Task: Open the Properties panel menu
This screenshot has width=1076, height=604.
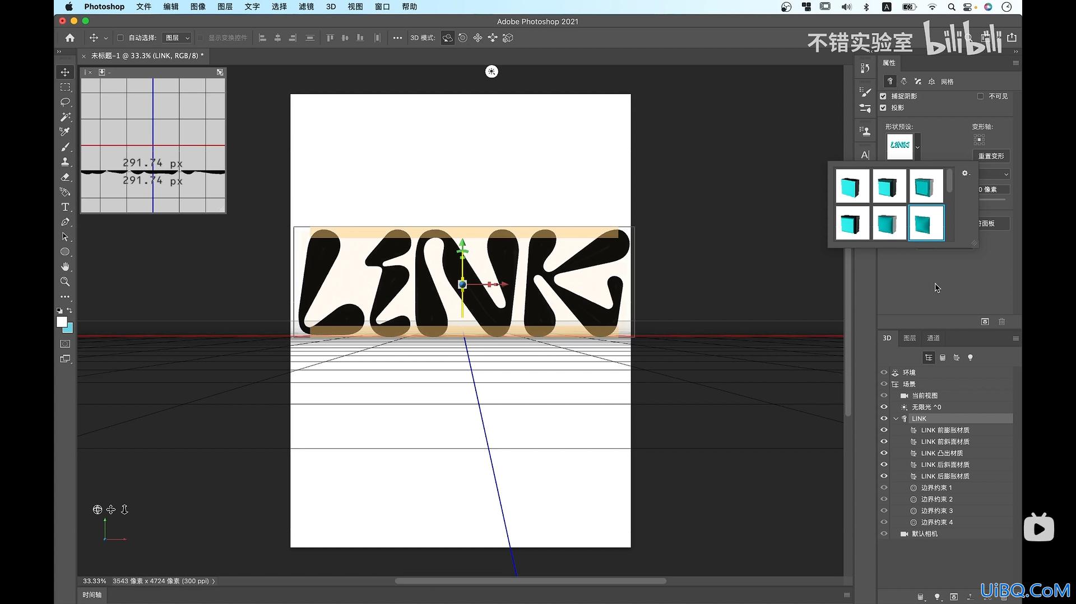Action: click(x=1015, y=63)
